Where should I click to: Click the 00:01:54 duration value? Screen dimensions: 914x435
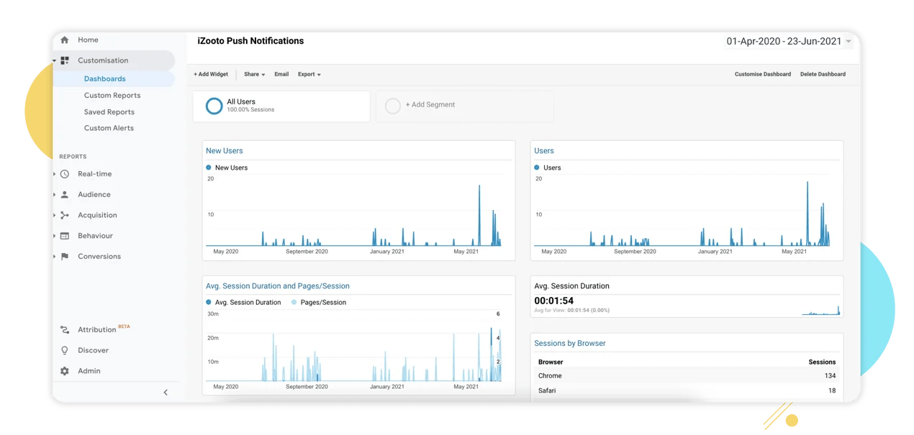pyautogui.click(x=554, y=301)
